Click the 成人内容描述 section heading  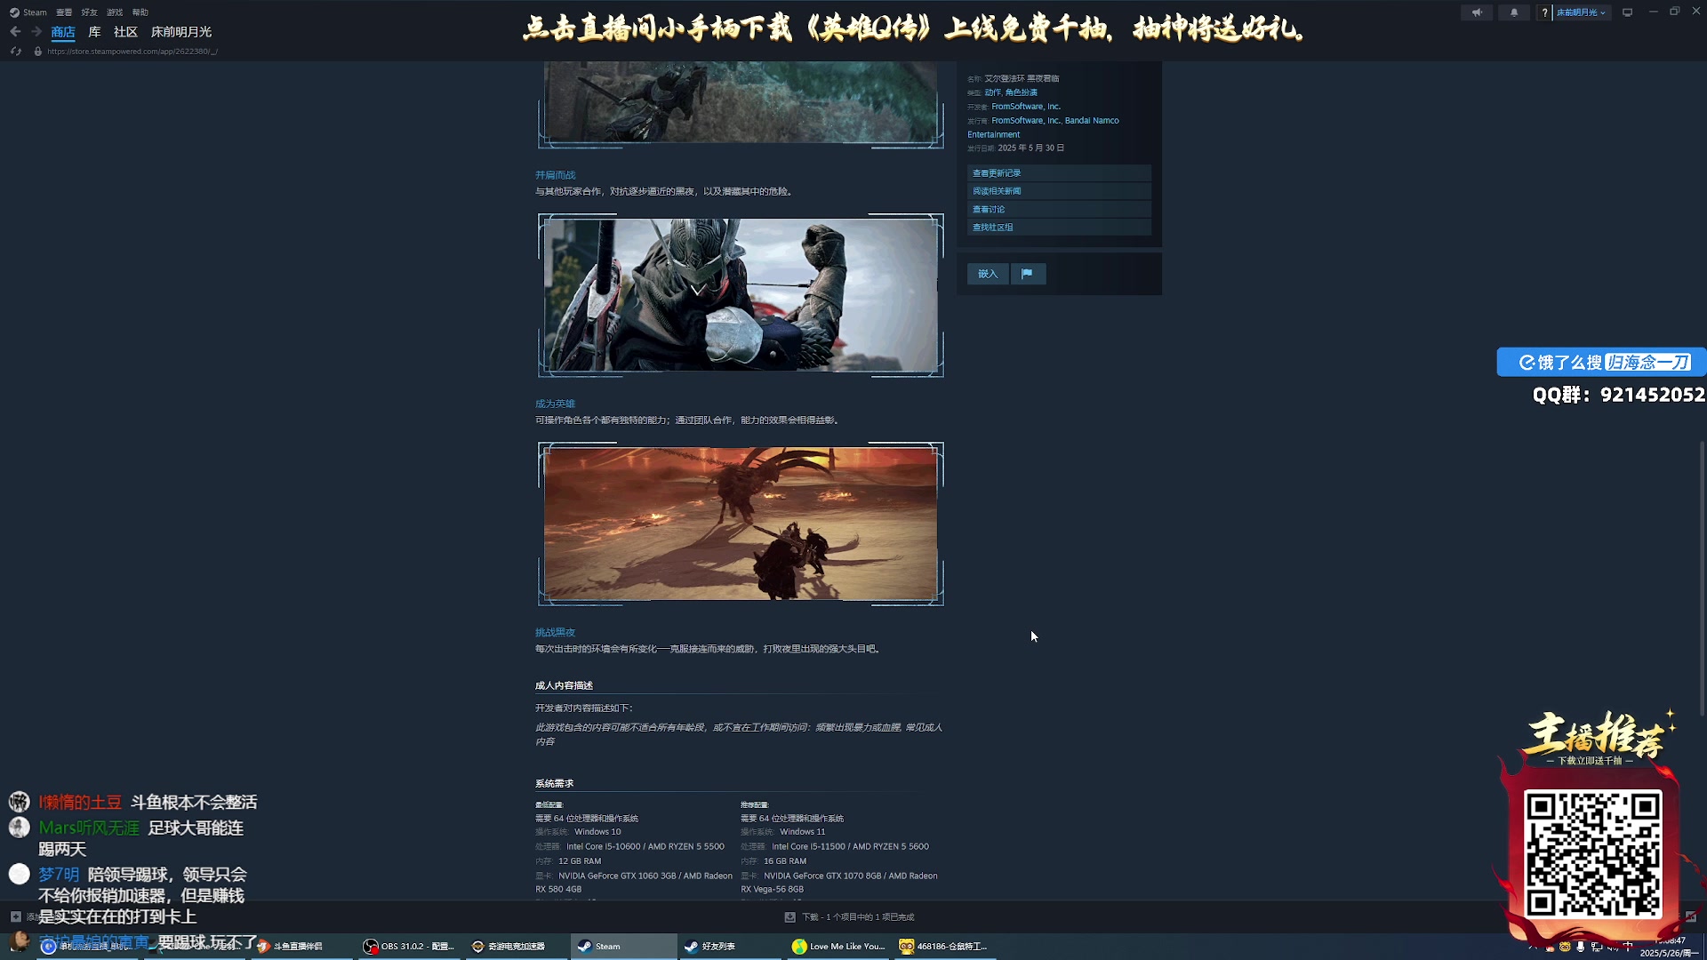564,685
